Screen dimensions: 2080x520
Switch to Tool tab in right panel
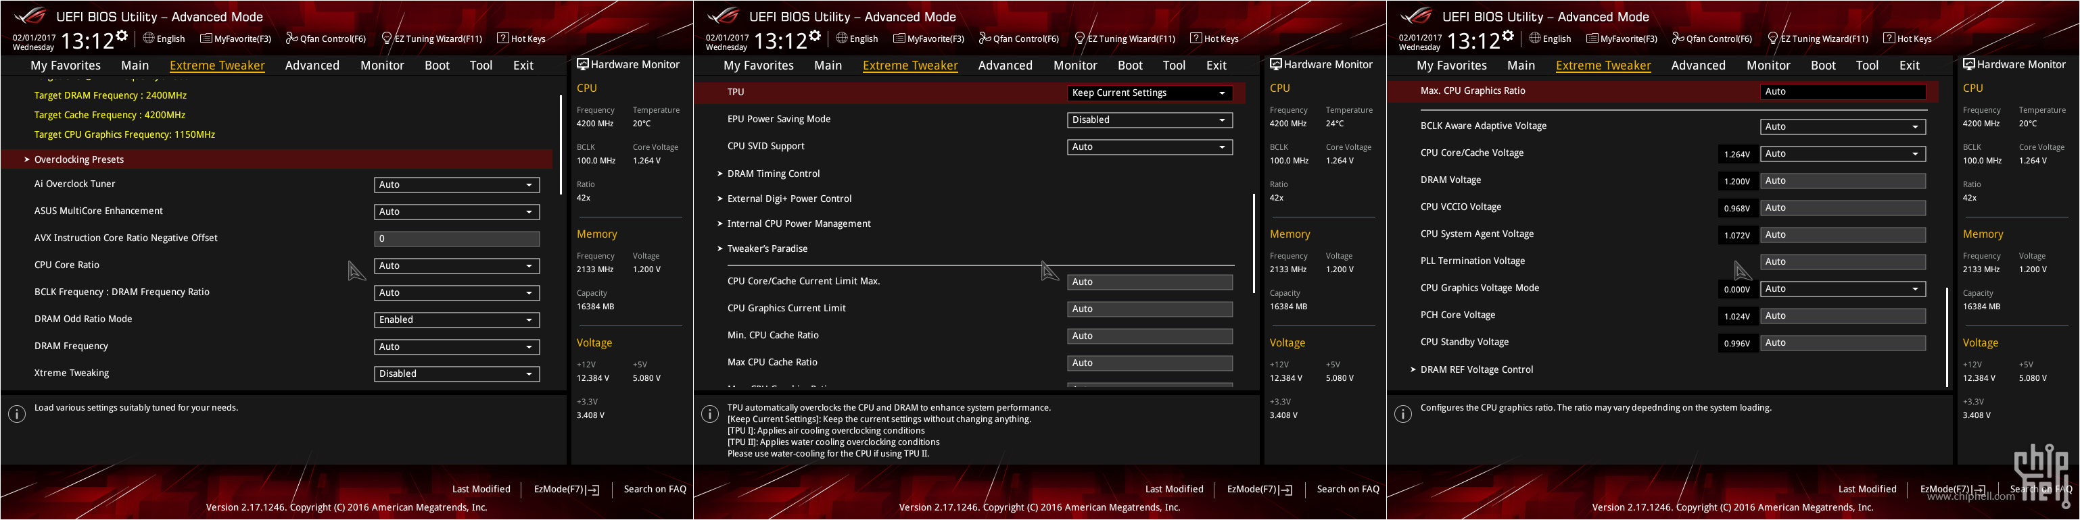tap(1867, 66)
